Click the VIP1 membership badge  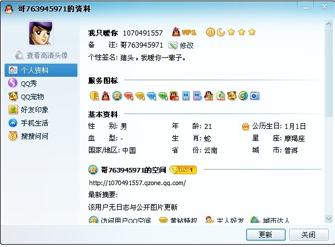[184, 32]
